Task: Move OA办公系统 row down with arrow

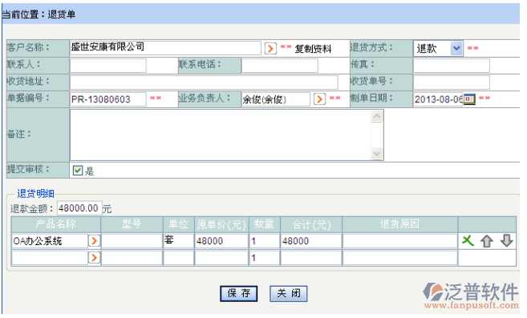Action: [x=506, y=241]
